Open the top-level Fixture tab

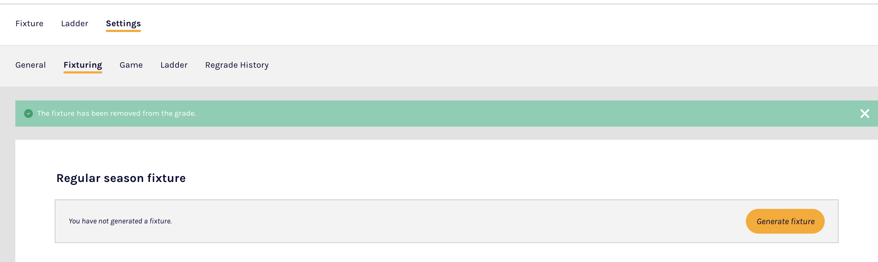29,24
